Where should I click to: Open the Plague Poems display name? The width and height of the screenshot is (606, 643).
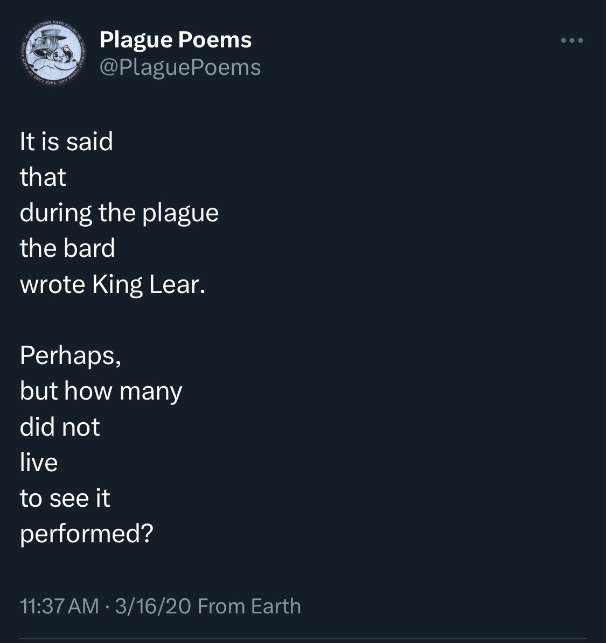(176, 40)
